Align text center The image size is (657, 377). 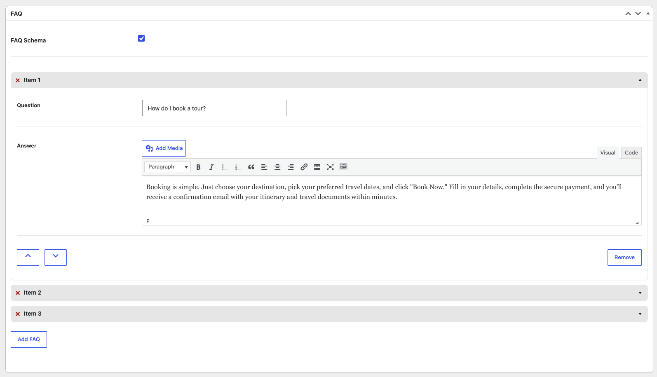click(x=277, y=167)
